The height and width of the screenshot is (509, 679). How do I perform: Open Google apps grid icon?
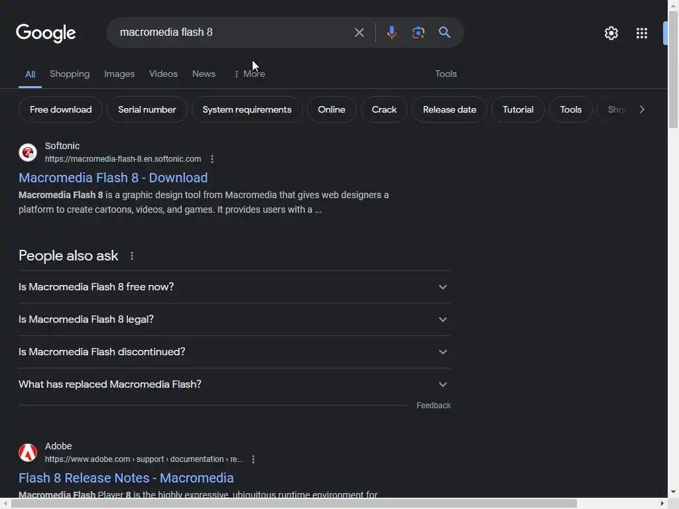tap(642, 33)
